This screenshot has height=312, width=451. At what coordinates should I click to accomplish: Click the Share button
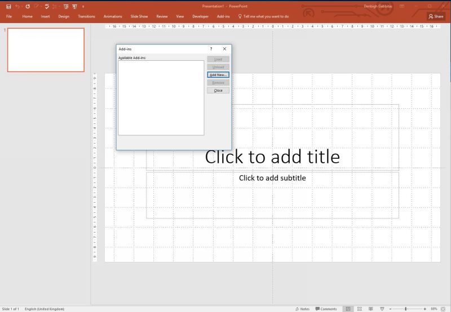tap(436, 16)
